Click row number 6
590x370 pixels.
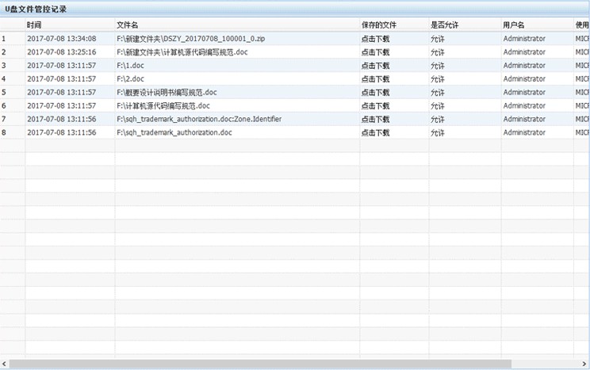[x=4, y=106]
